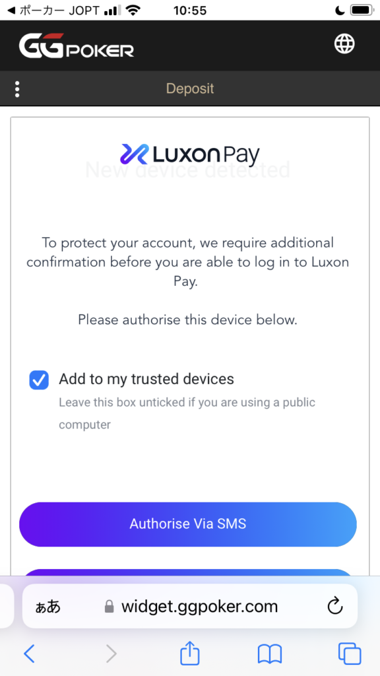This screenshot has height=676, width=380.
Task: Select the Deposit header title
Action: pyautogui.click(x=190, y=89)
